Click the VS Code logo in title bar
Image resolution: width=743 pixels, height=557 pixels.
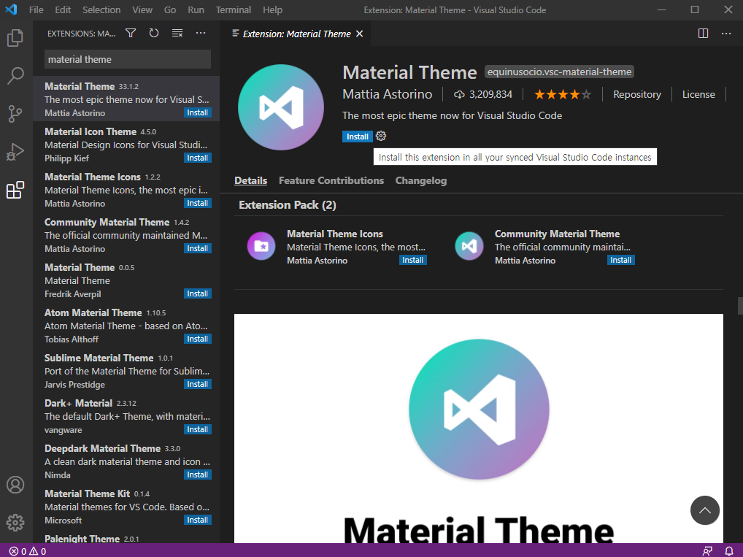click(11, 9)
